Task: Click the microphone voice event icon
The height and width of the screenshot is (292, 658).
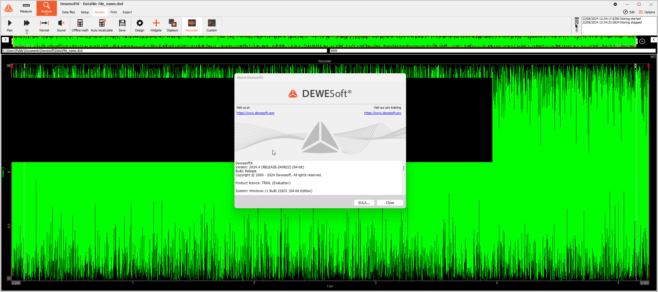Action: tap(577, 30)
